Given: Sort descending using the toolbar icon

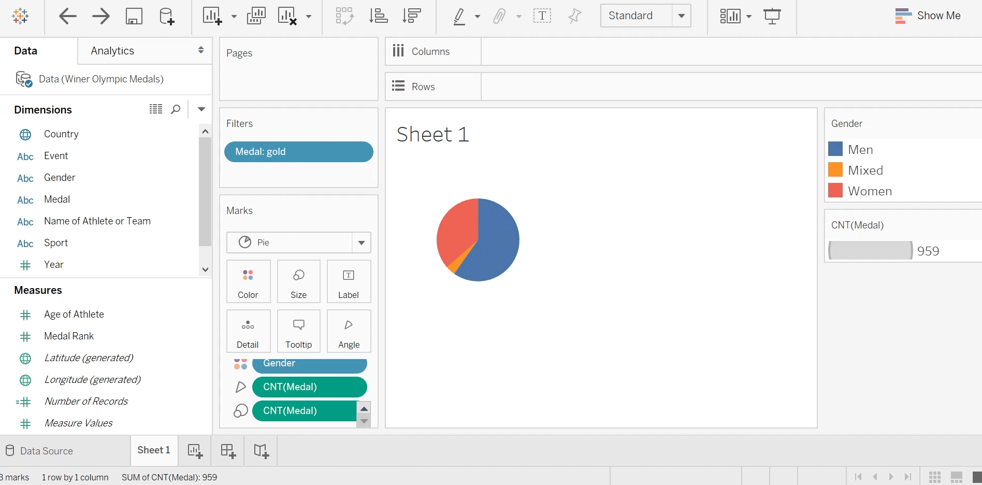Looking at the screenshot, I should click(412, 16).
